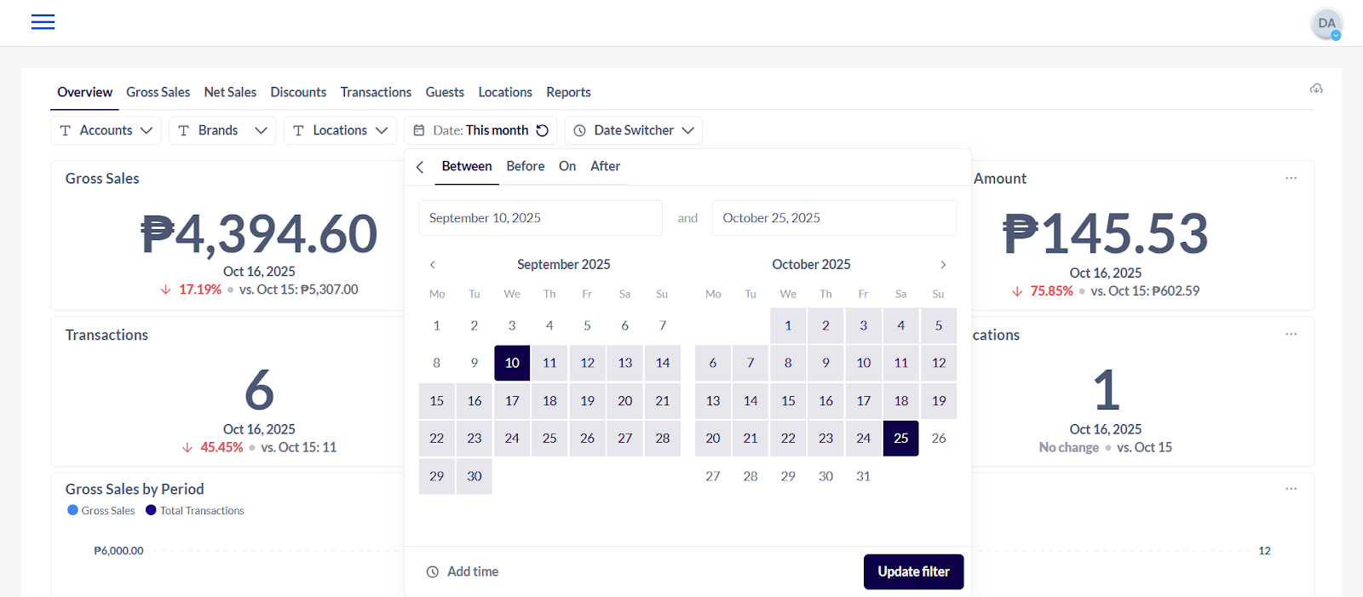The image size is (1363, 597).
Task: Click the cloud download icon
Action: 1316,89
